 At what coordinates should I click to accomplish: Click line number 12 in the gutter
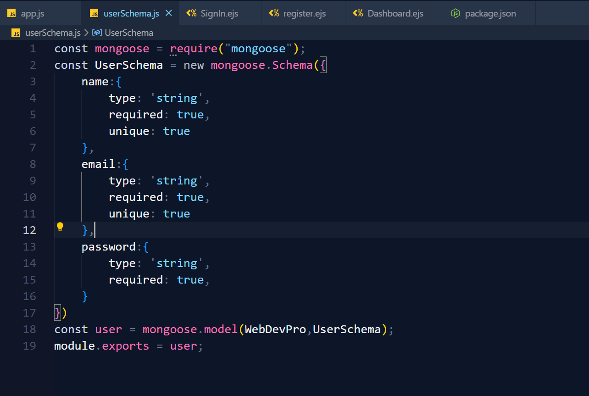(29, 230)
